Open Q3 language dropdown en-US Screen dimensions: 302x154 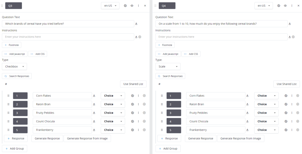[x=110, y=6]
